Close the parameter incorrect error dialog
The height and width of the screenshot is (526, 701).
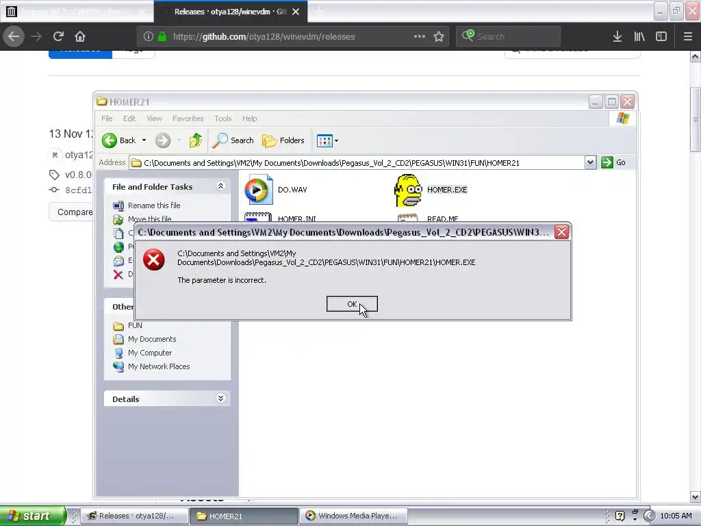coord(561,231)
